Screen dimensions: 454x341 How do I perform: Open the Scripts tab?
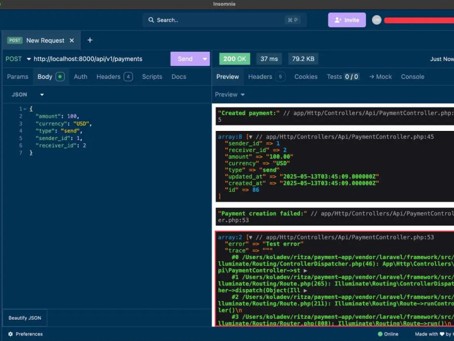pos(152,77)
